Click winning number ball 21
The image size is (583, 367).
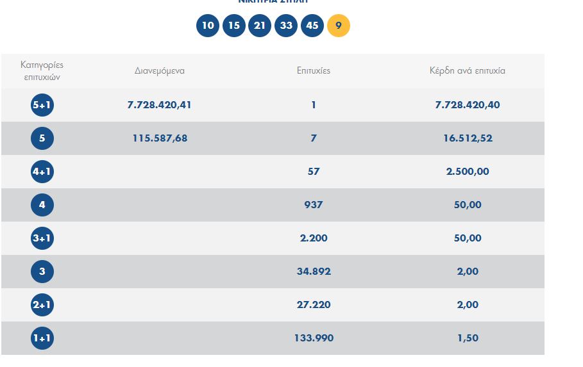[260, 26]
